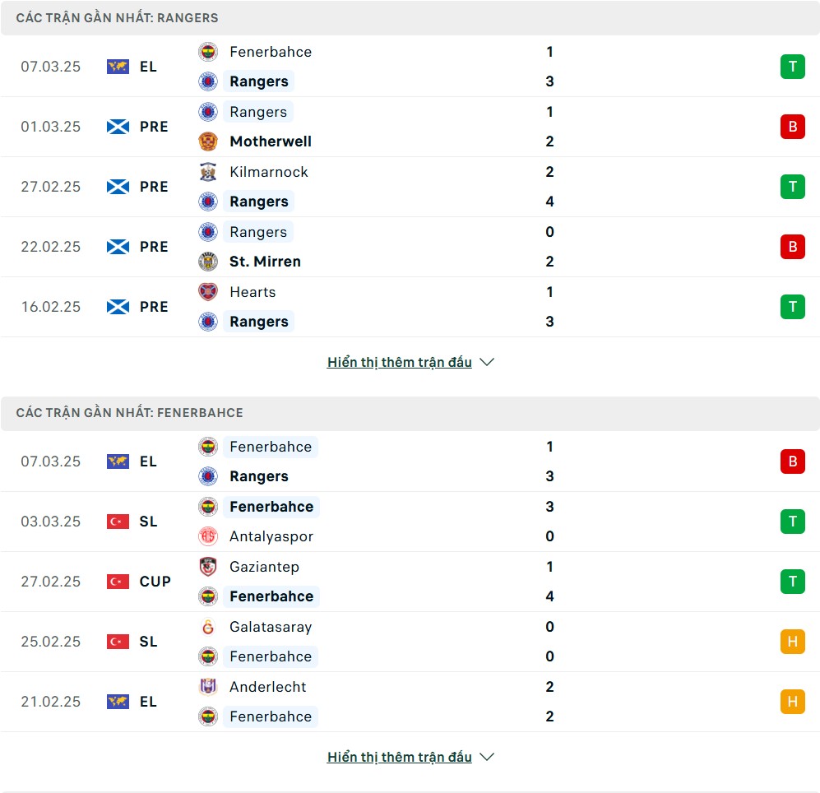This screenshot has width=820, height=793.
Task: Click the Antalyaspor club crest icon
Action: 208,536
